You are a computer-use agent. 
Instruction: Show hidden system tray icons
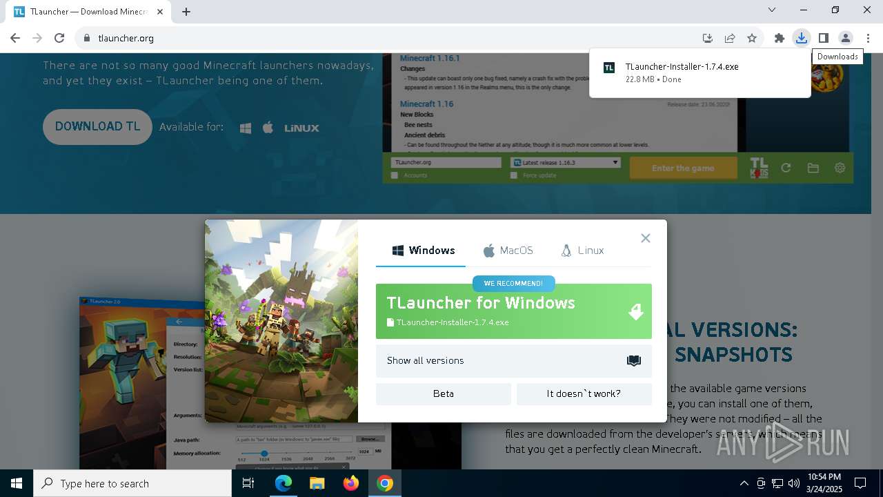pos(744,483)
